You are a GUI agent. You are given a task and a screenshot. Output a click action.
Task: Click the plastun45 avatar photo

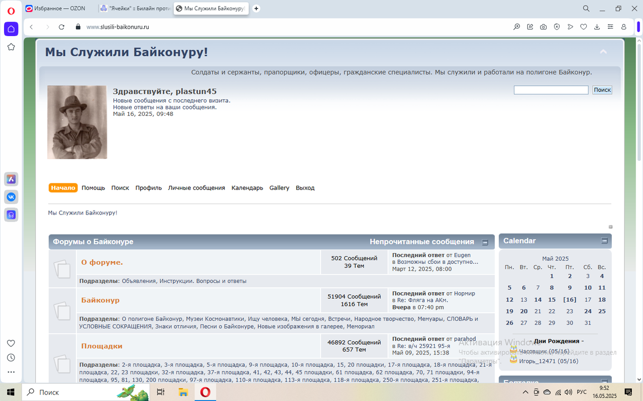77,122
